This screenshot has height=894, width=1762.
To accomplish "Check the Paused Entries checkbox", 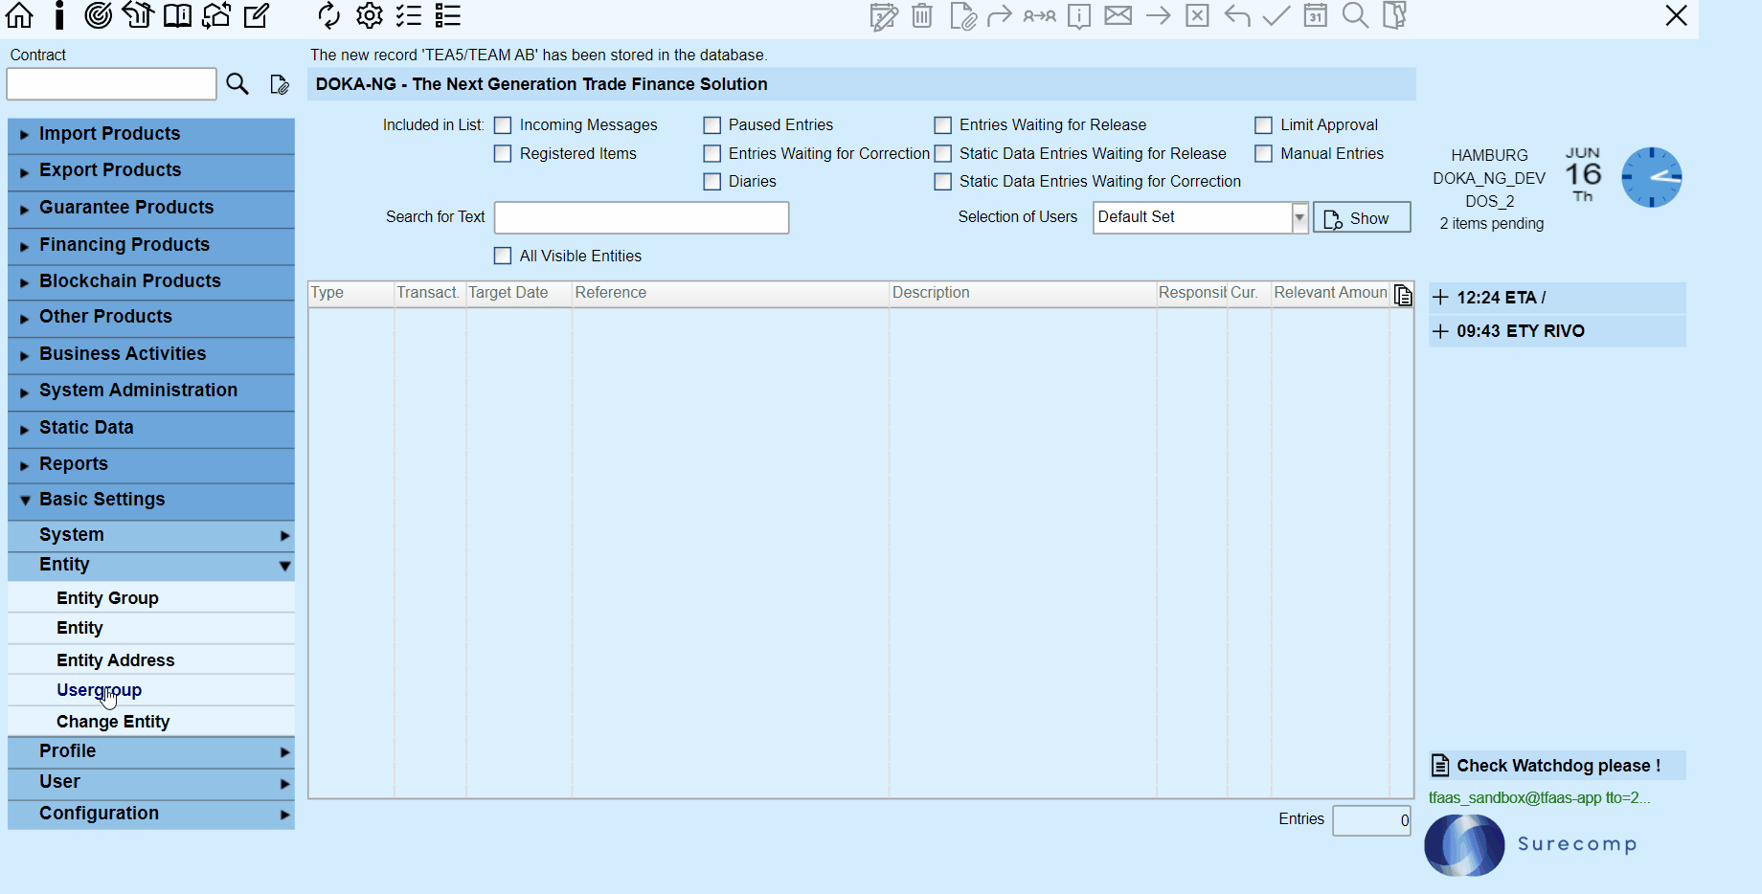I will [x=712, y=125].
